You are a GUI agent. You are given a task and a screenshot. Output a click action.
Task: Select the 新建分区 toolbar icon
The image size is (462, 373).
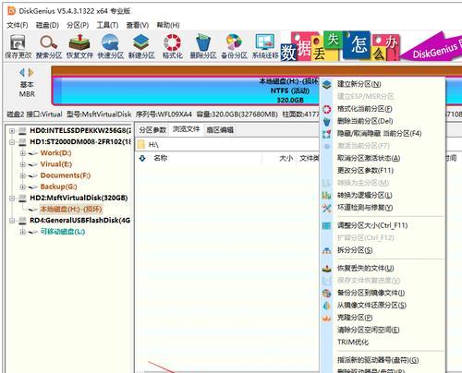[x=141, y=46]
